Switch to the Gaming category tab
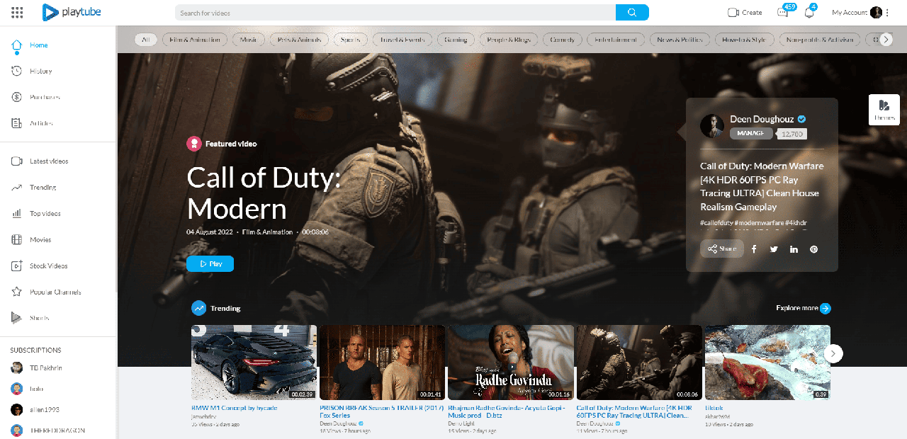The image size is (907, 439). point(456,40)
